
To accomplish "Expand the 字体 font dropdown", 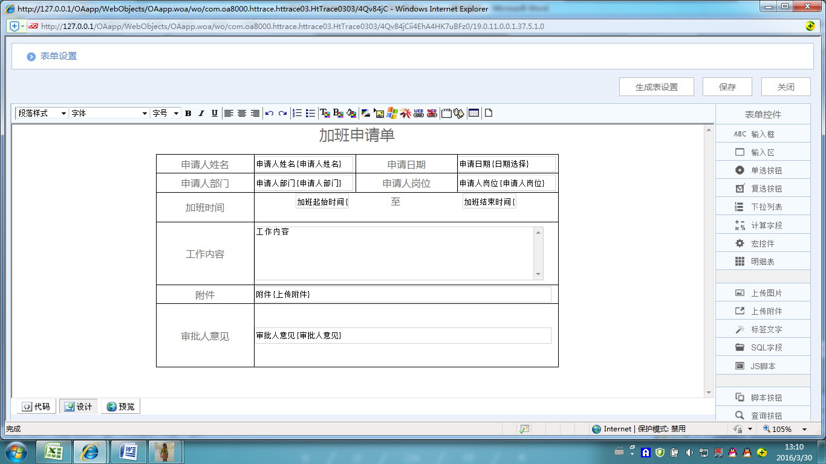I will pyautogui.click(x=109, y=113).
